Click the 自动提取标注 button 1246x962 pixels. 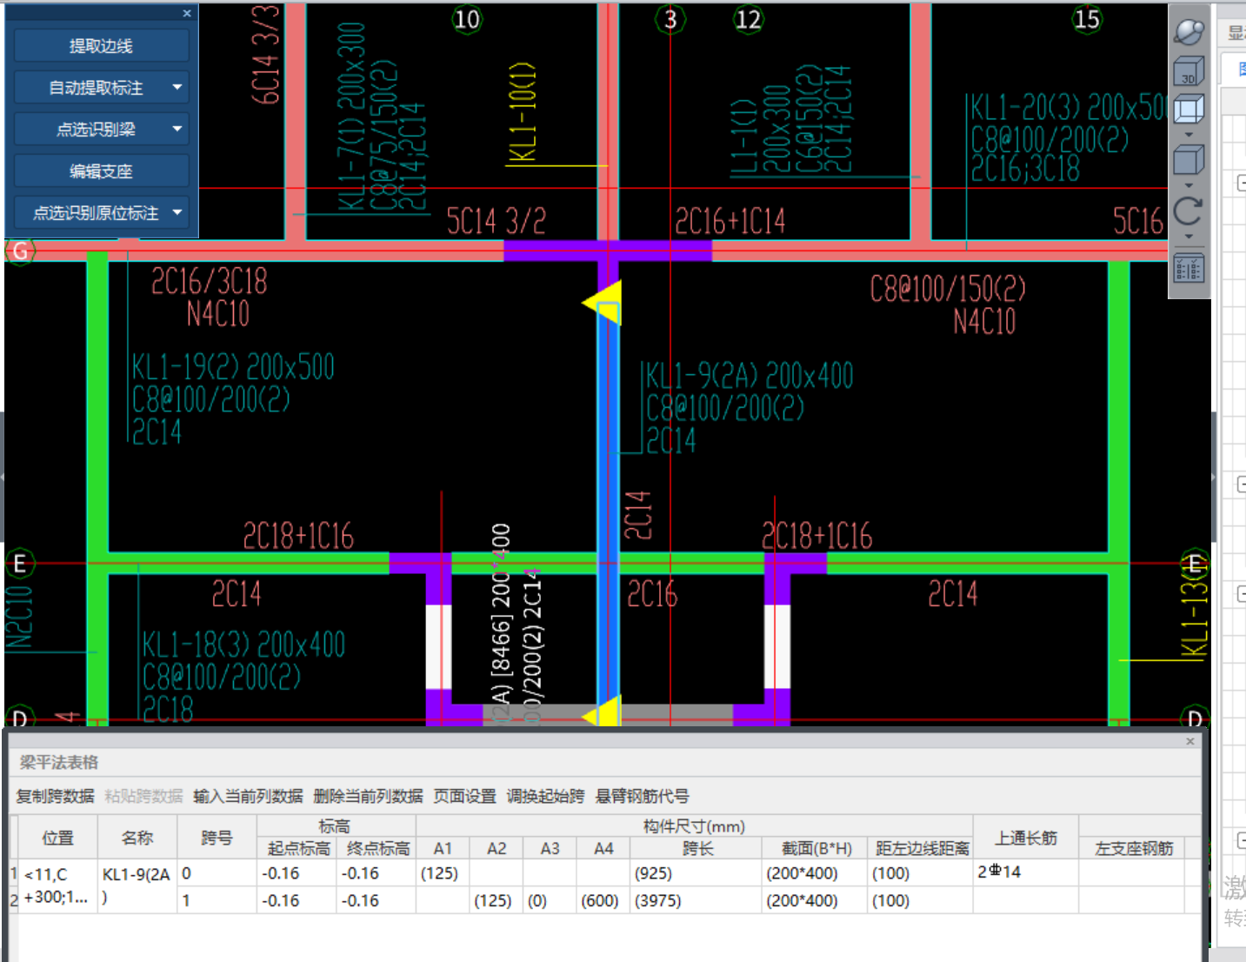96,88
